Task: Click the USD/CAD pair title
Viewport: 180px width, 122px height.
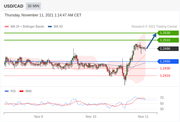Action: click(14, 6)
